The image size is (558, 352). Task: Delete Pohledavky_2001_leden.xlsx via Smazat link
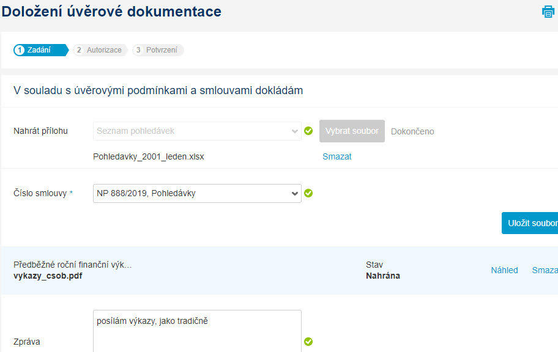[337, 156]
